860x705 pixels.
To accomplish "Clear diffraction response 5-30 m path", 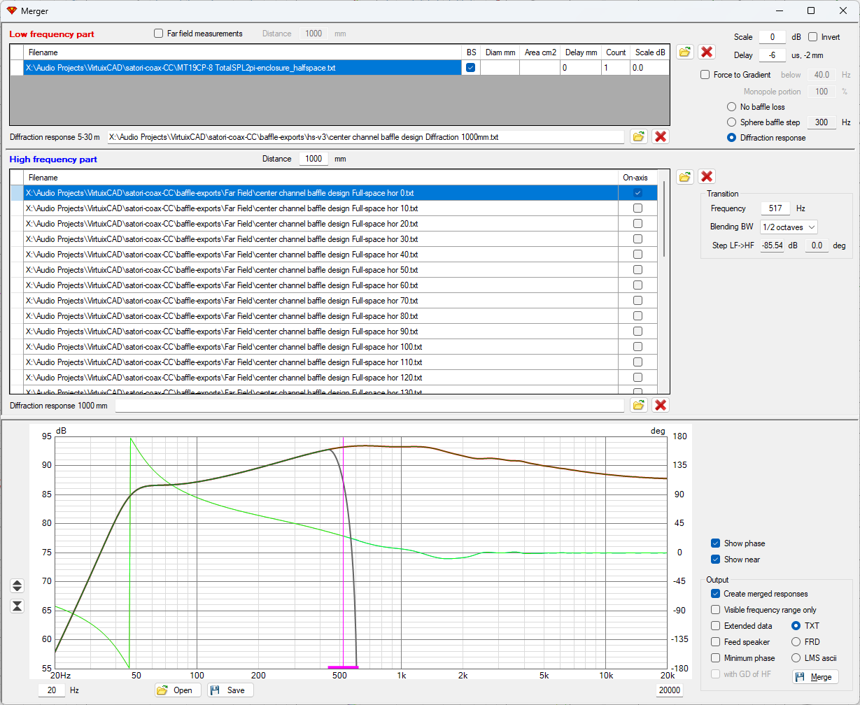I will [x=660, y=136].
